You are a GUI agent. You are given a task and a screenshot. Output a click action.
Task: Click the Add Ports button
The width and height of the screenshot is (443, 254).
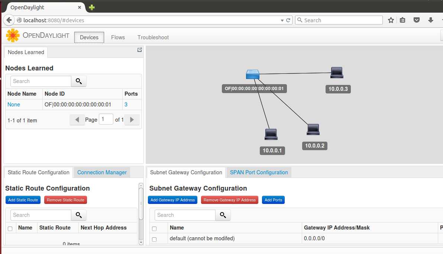tap(273, 200)
